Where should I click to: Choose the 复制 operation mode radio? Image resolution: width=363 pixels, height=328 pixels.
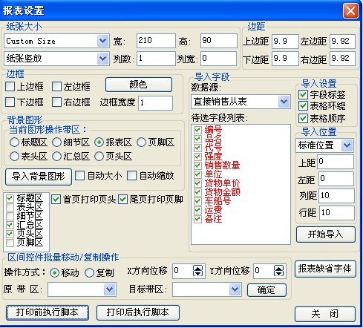(x=89, y=273)
